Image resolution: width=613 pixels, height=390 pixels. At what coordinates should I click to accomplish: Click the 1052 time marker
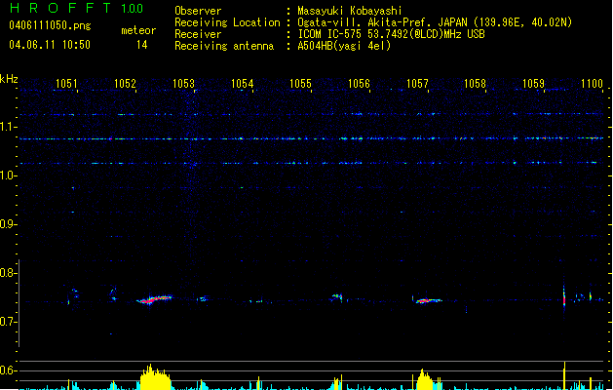point(125,83)
